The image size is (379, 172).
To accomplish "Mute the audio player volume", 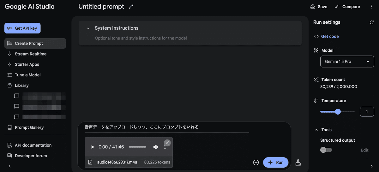I will click(x=155, y=147).
